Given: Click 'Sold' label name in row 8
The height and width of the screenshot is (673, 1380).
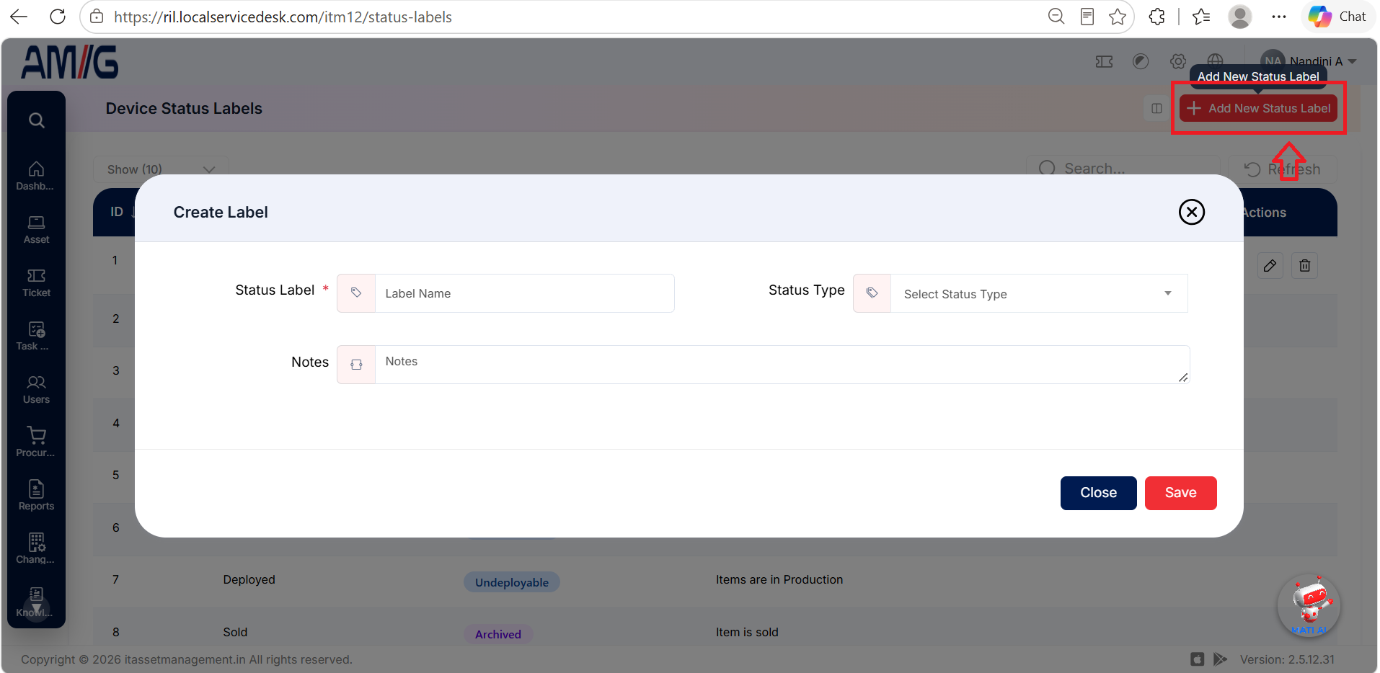Looking at the screenshot, I should (x=235, y=632).
